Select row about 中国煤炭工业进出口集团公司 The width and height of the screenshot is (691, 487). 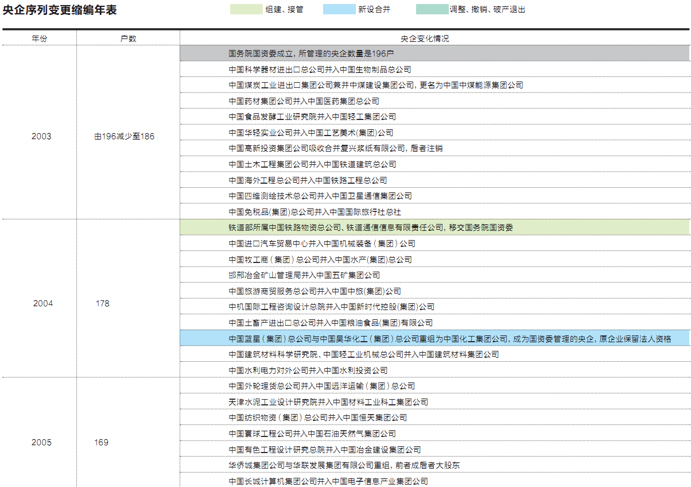[x=434, y=85]
